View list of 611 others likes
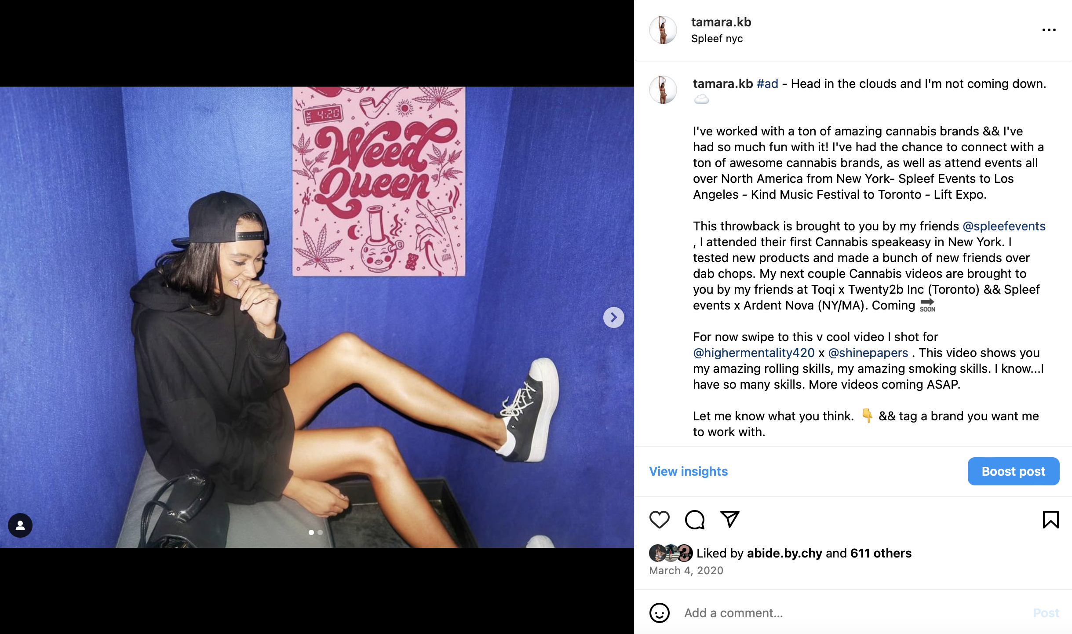The width and height of the screenshot is (1072, 634). click(x=881, y=553)
